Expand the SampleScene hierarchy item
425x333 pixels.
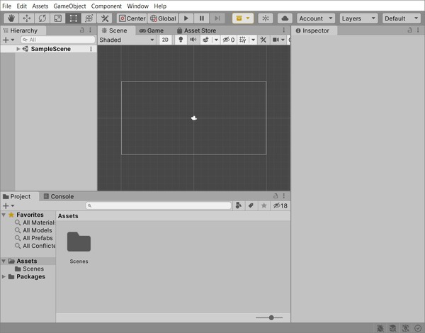point(18,49)
